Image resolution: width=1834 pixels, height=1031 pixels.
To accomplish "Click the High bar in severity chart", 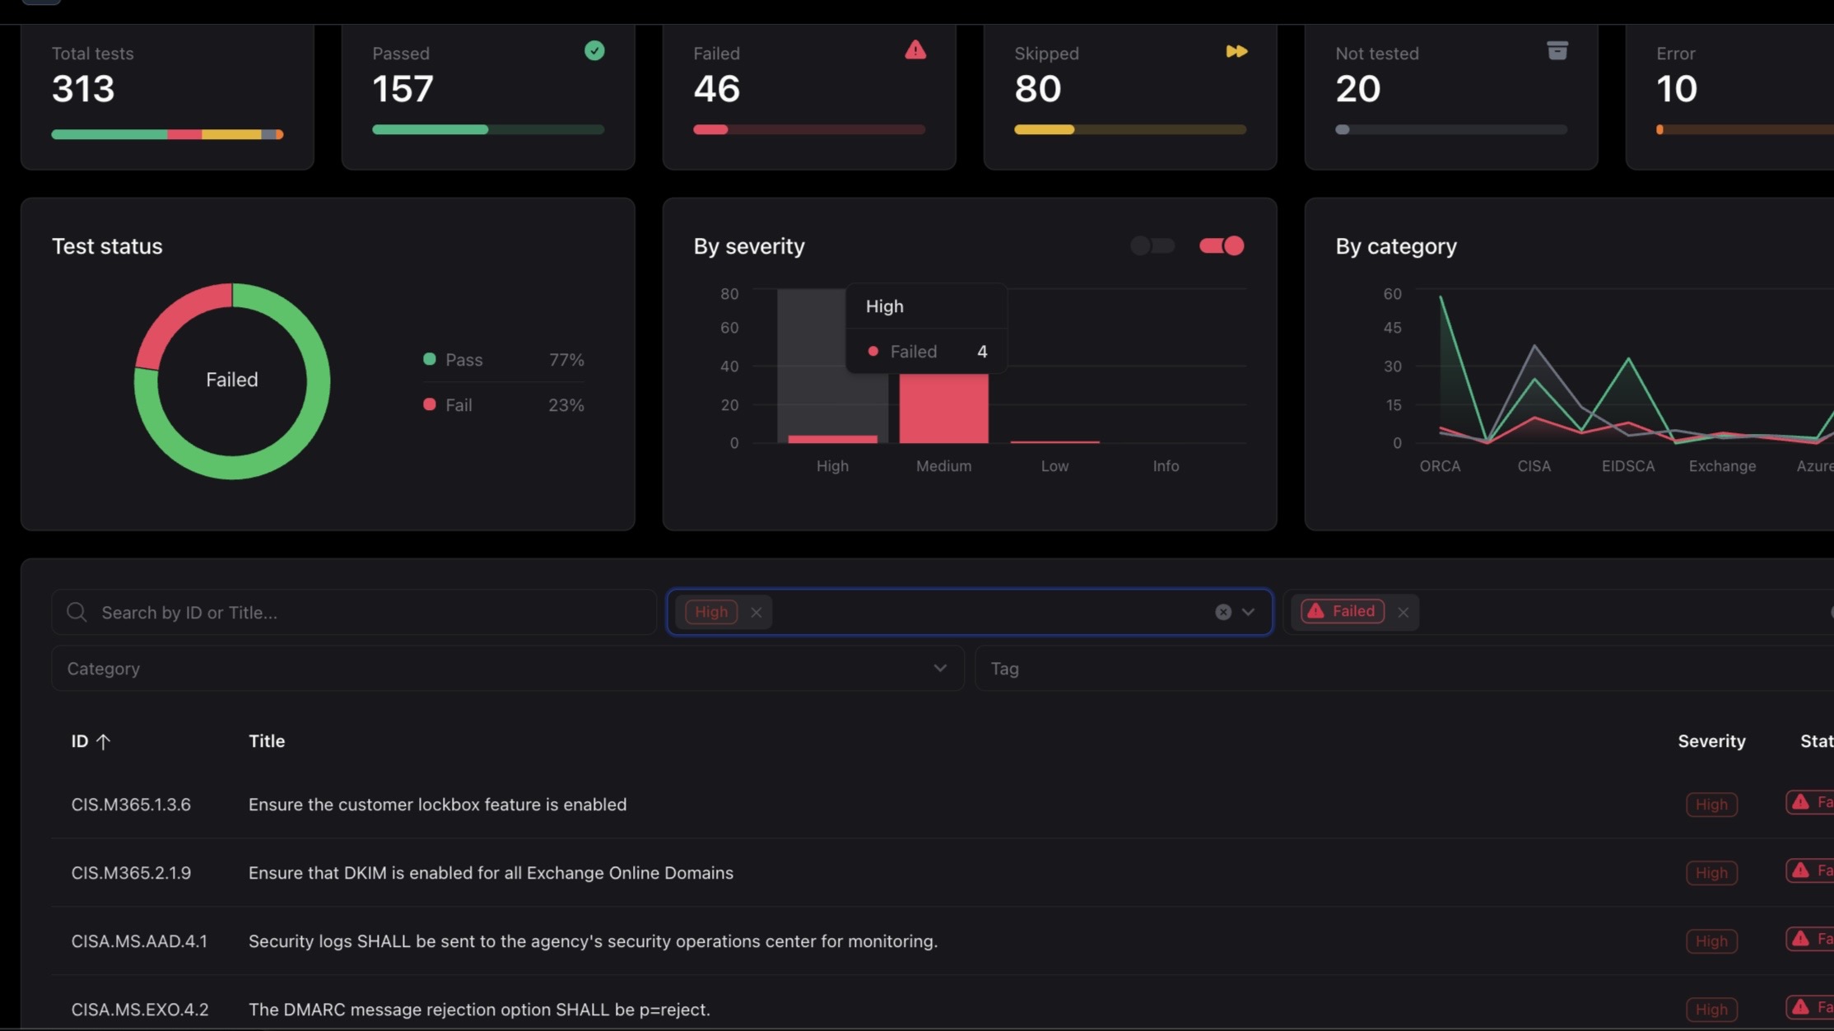I will (x=832, y=439).
